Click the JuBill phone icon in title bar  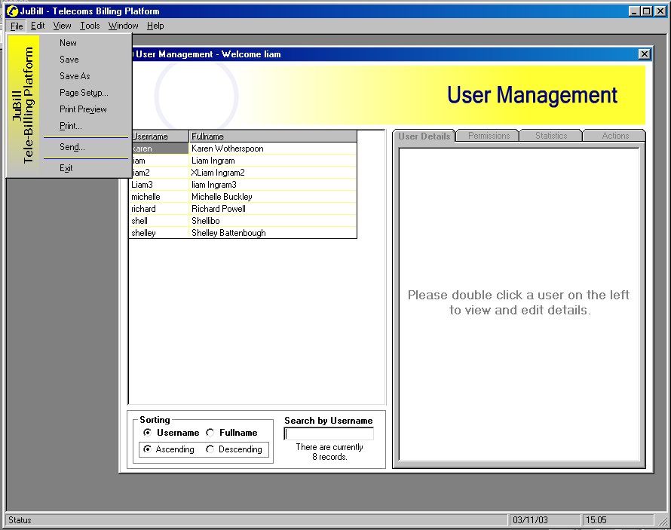click(x=12, y=11)
